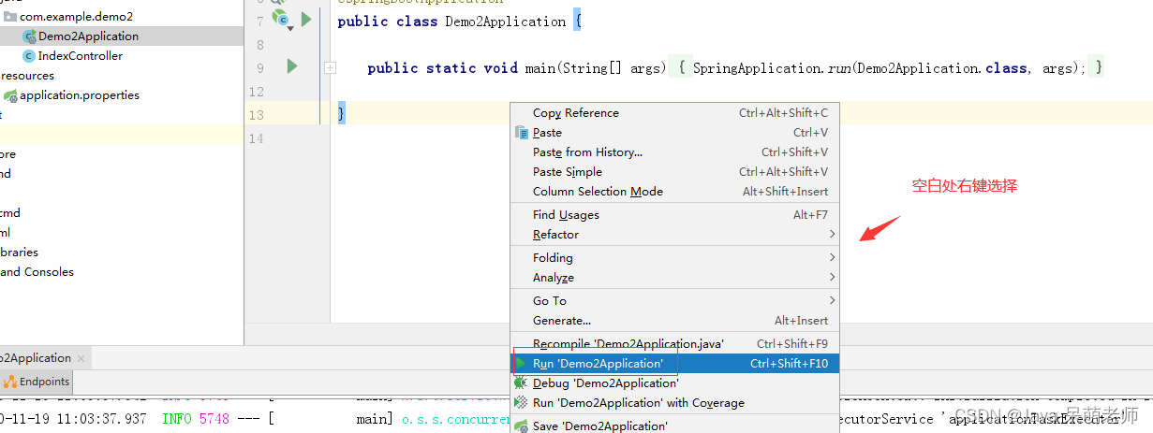
Task: Expand the folded main method body
Action: (x=330, y=67)
